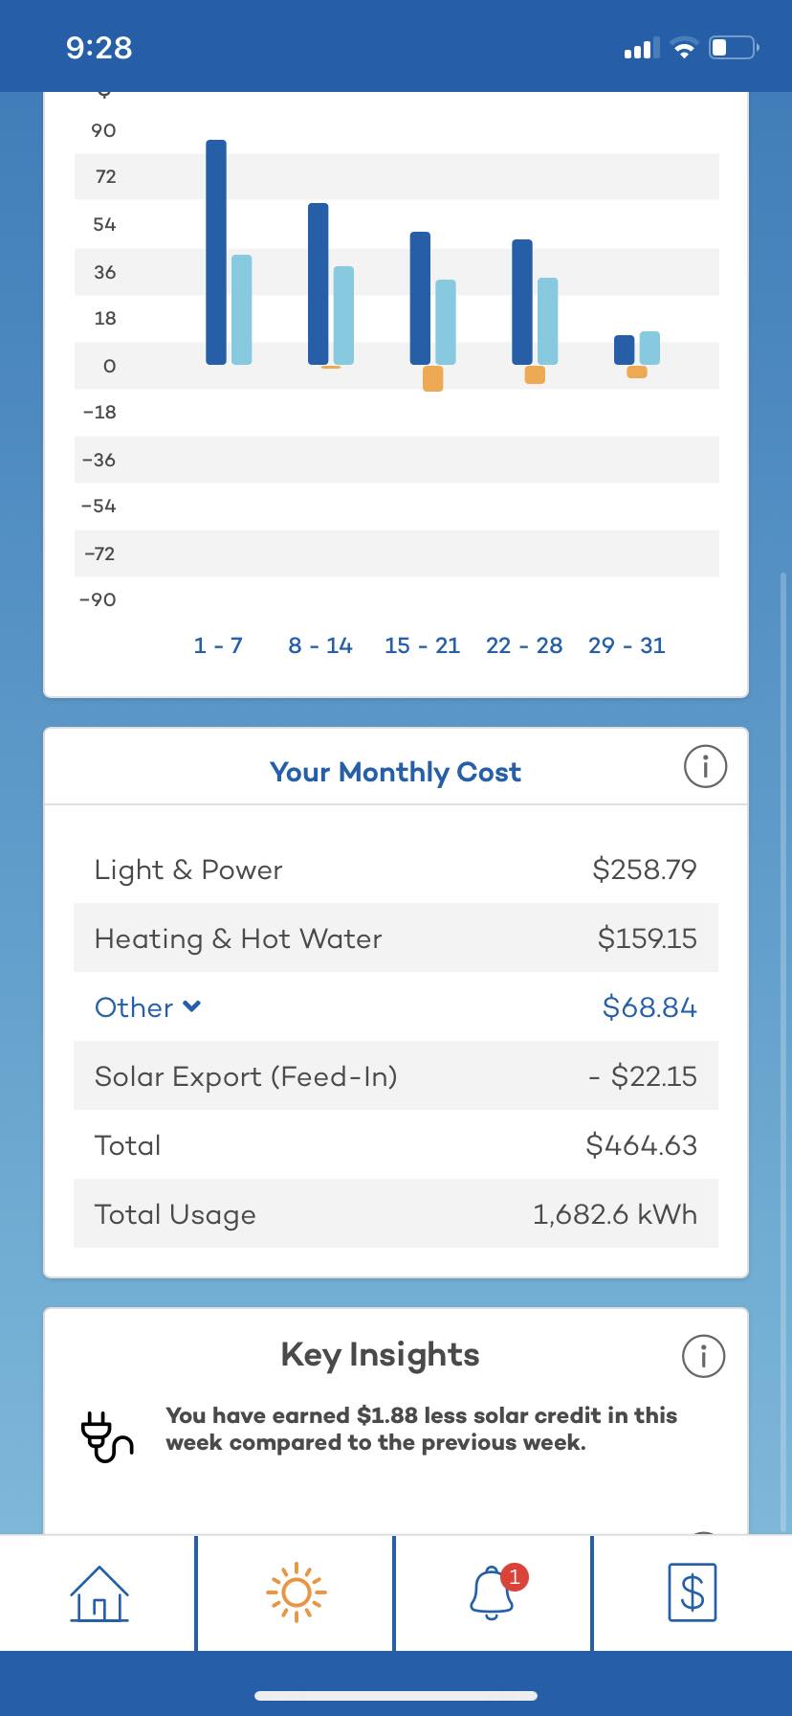Tap info icon beside Your Monthly Cost
Screen dimensions: 792x1716
tap(706, 767)
